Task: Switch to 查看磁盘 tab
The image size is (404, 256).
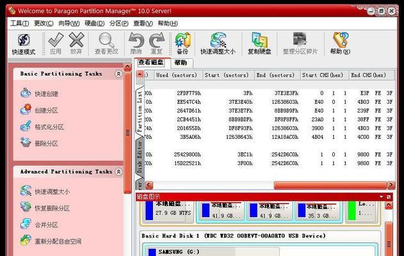Action: 151,62
